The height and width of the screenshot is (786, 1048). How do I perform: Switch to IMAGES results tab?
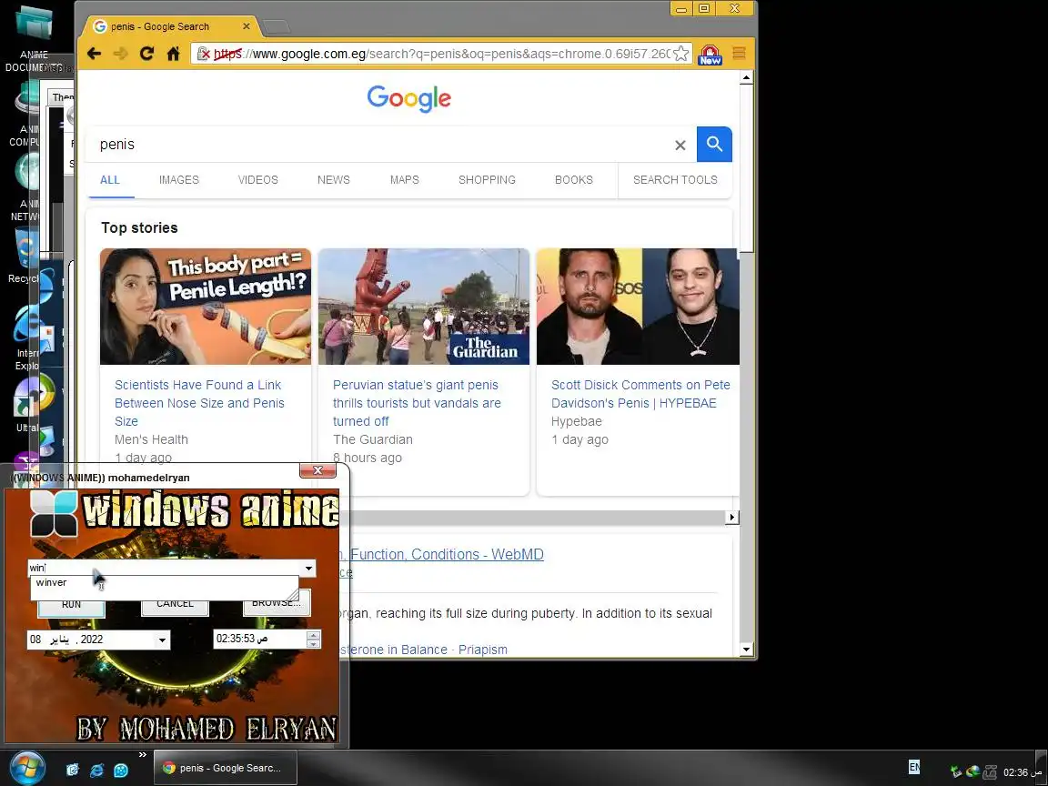point(178,180)
